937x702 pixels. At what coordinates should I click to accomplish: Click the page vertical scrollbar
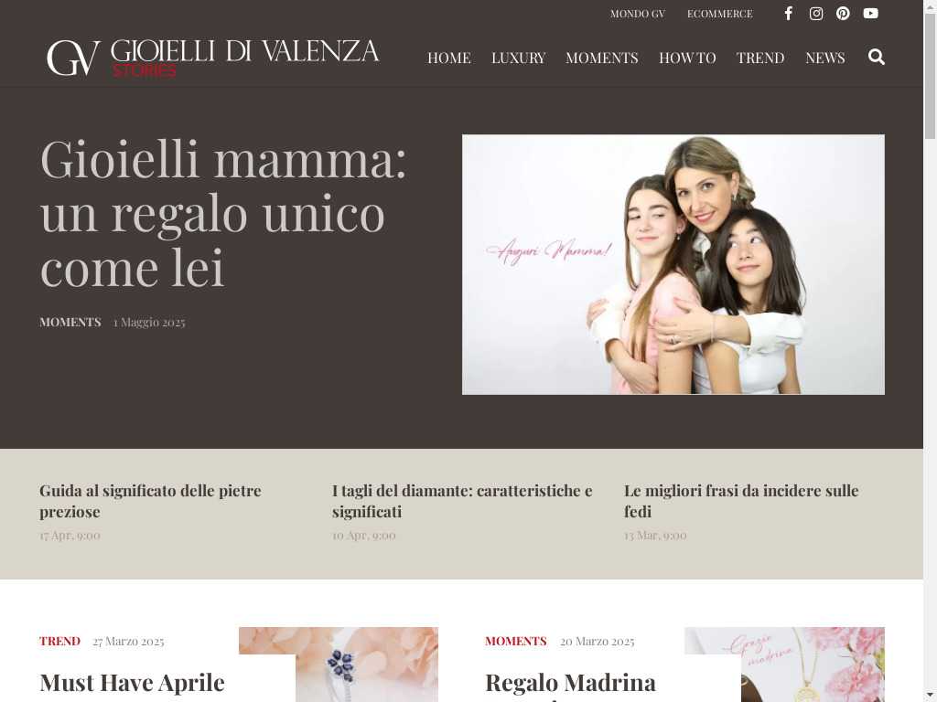click(930, 351)
